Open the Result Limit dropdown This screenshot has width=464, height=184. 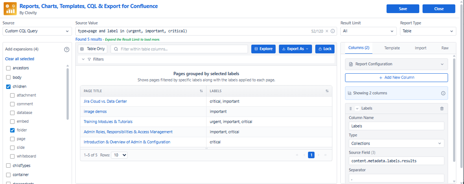point(368,31)
